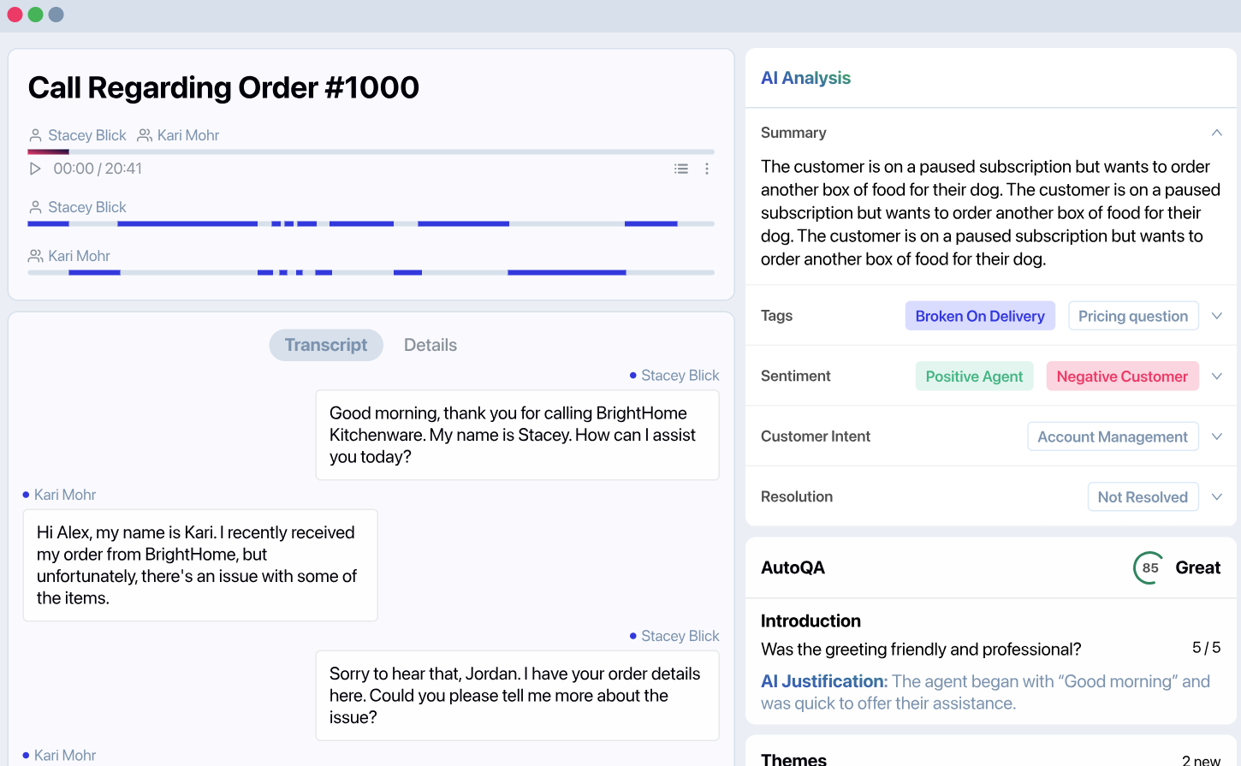Click the AI Analysis heading link

tap(805, 77)
